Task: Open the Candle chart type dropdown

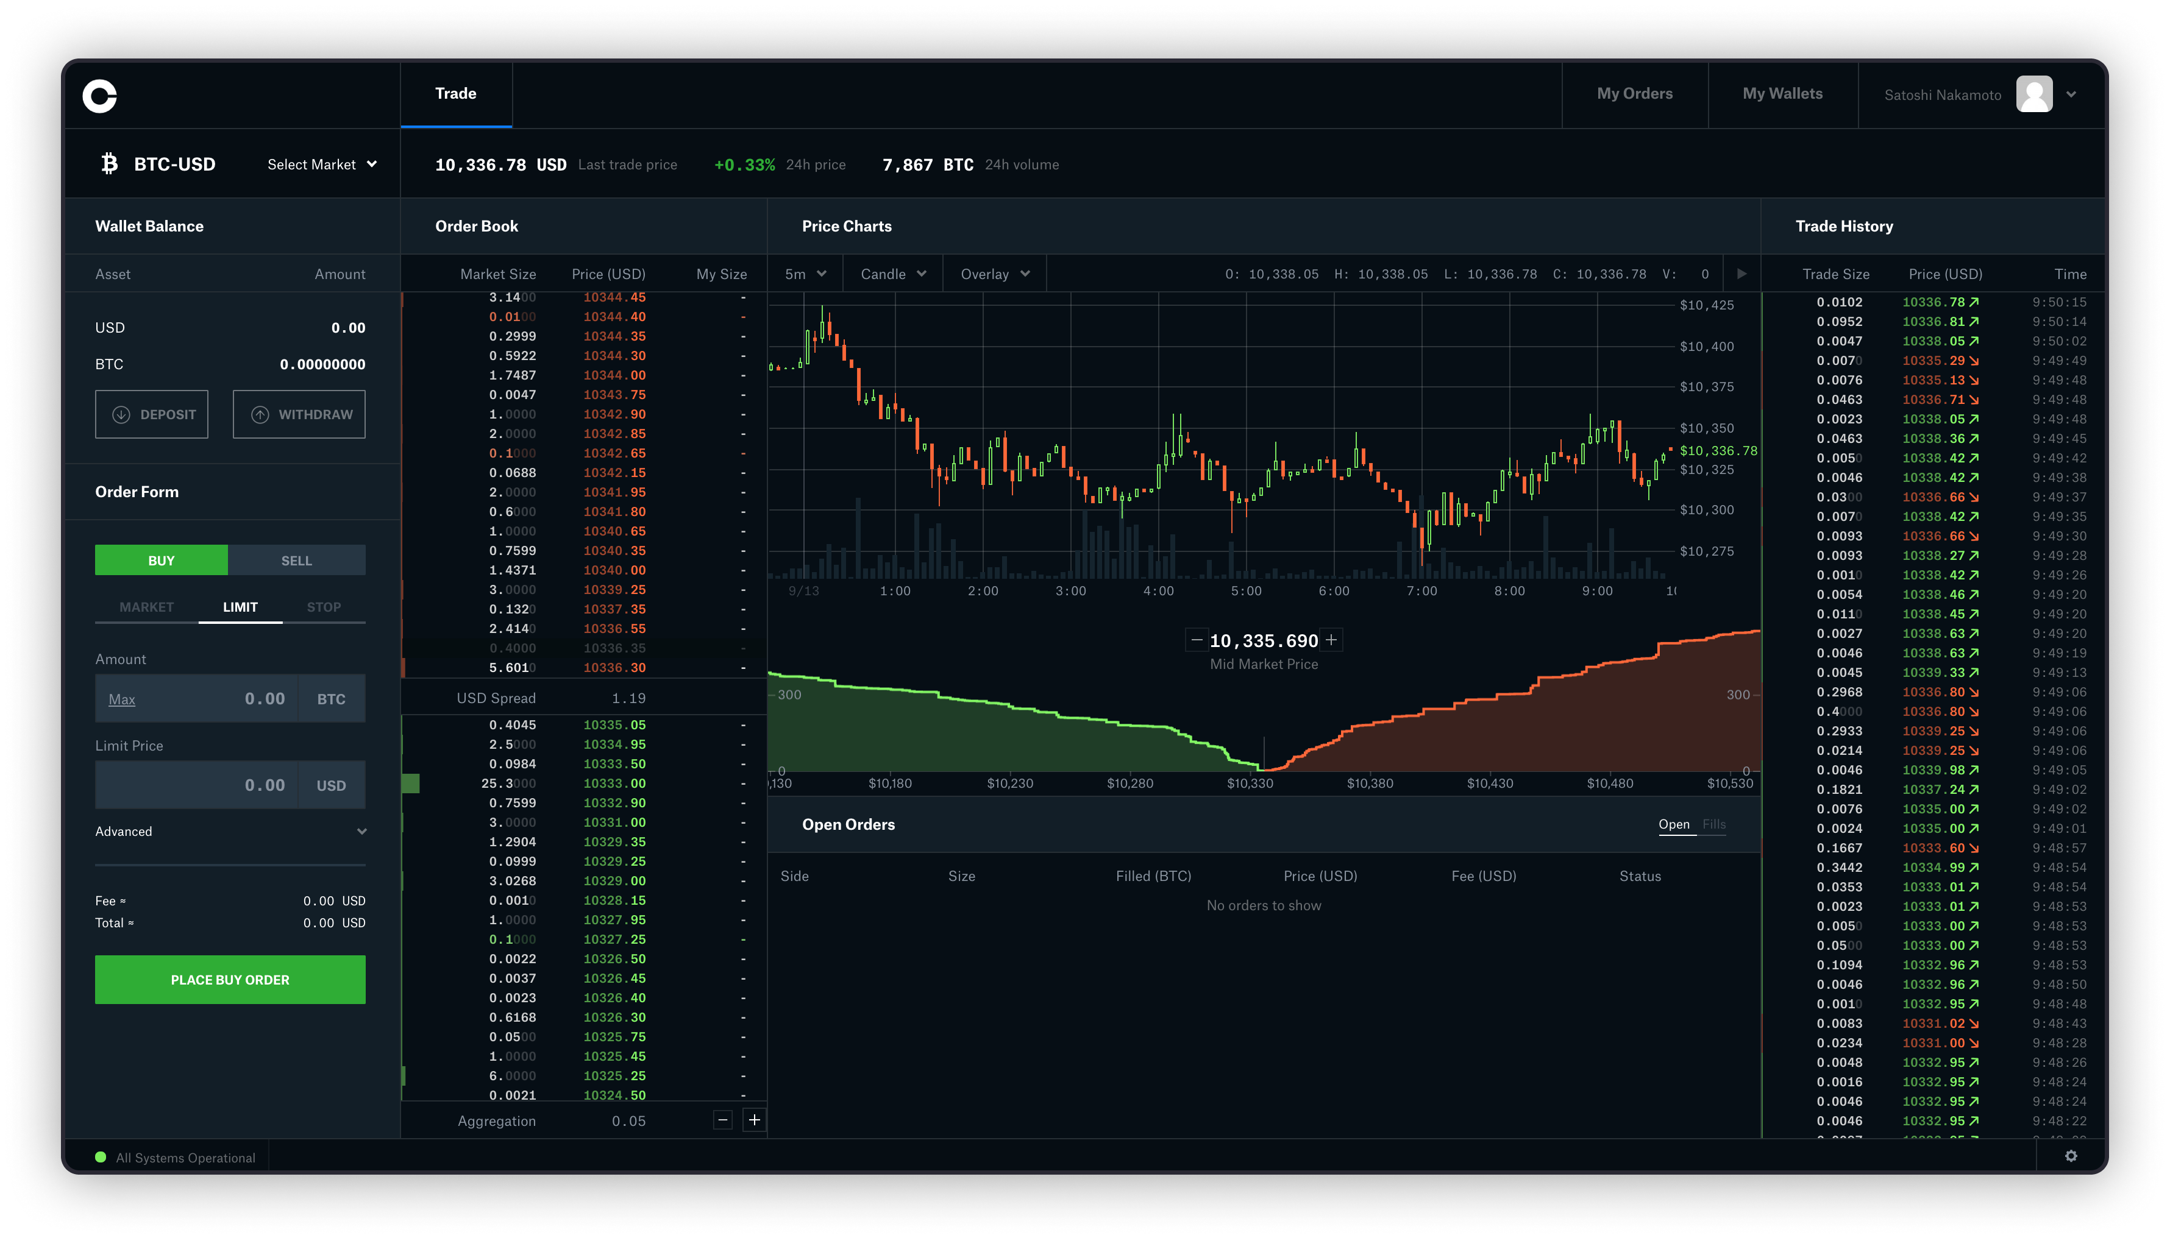Action: coord(891,274)
